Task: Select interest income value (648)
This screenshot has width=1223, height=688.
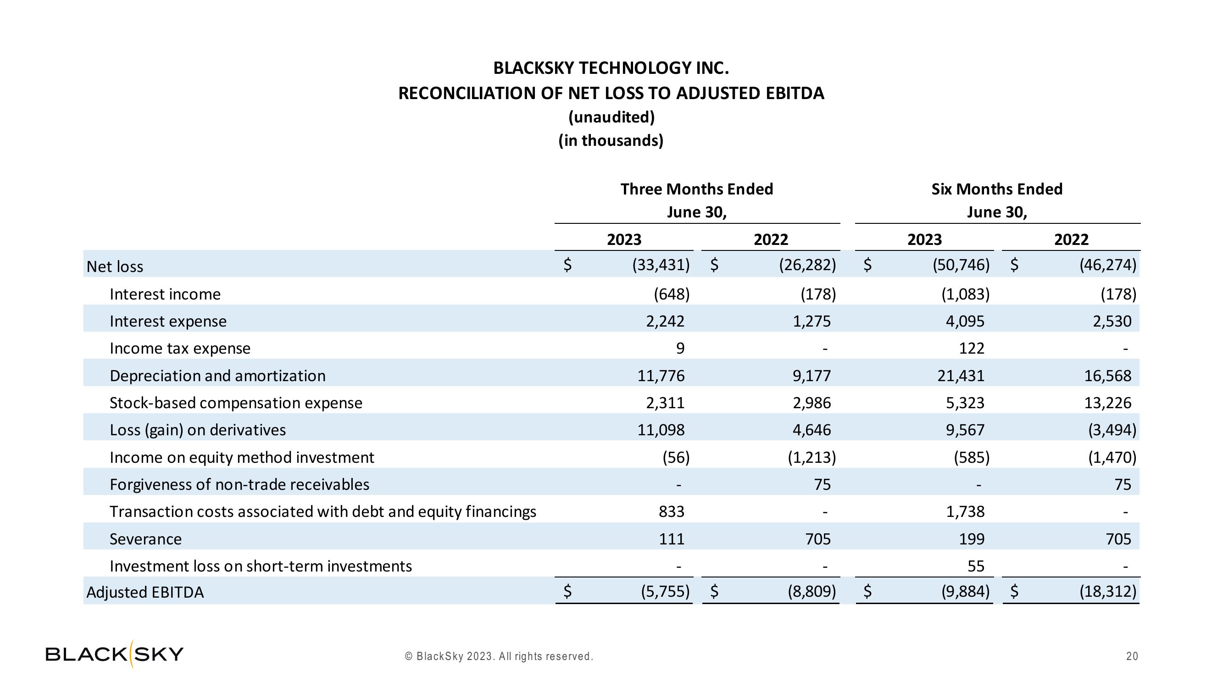Action: tap(671, 294)
